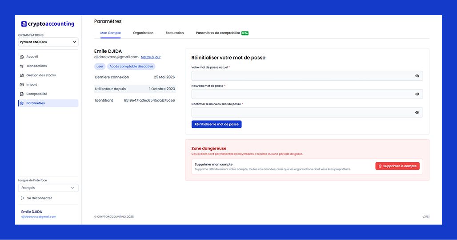Click the Réinitialiser votre mot de passe heading

(228, 58)
